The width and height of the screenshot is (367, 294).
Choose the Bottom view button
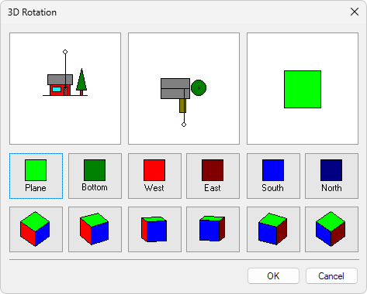[95, 176]
